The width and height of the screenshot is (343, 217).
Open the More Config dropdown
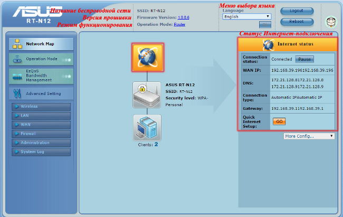coord(309,136)
